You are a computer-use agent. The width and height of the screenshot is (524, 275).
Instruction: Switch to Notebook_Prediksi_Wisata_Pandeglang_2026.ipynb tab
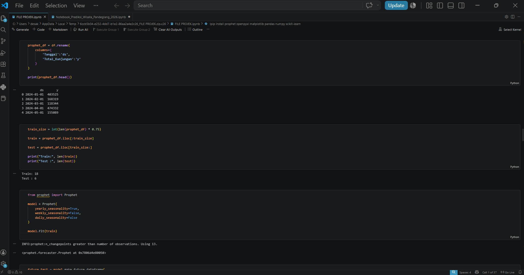[91, 17]
